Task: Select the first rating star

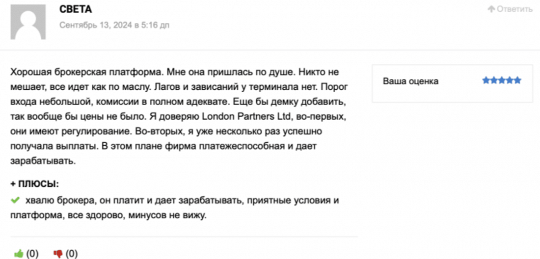Action: coord(486,80)
